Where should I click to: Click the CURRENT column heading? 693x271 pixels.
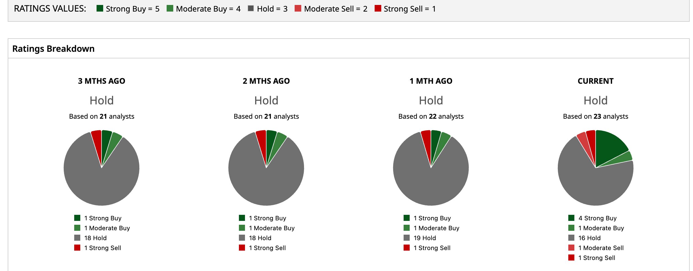596,81
